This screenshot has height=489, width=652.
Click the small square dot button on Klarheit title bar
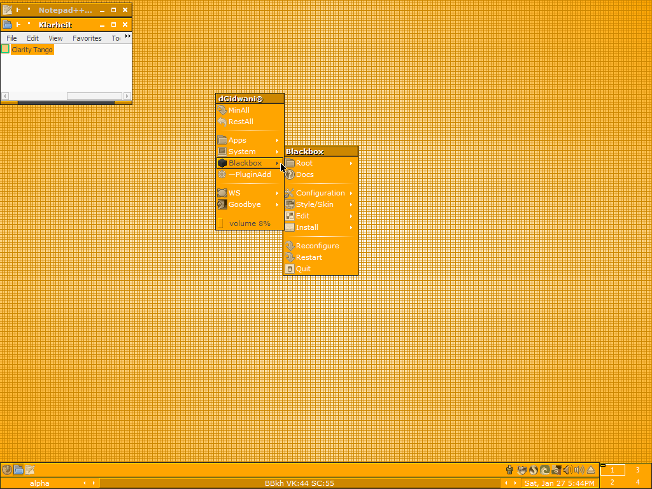pos(29,24)
